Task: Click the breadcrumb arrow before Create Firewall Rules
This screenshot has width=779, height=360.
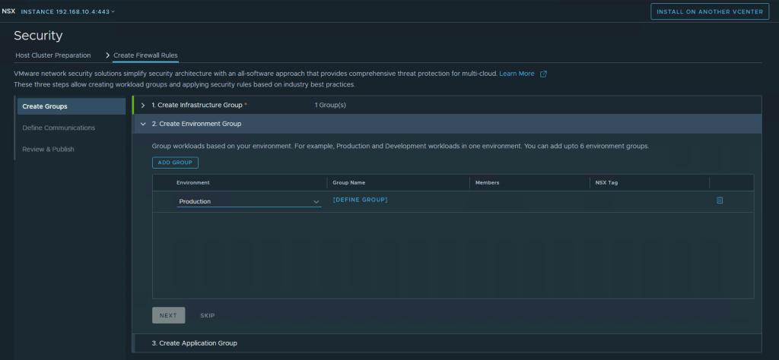Action: [x=107, y=55]
